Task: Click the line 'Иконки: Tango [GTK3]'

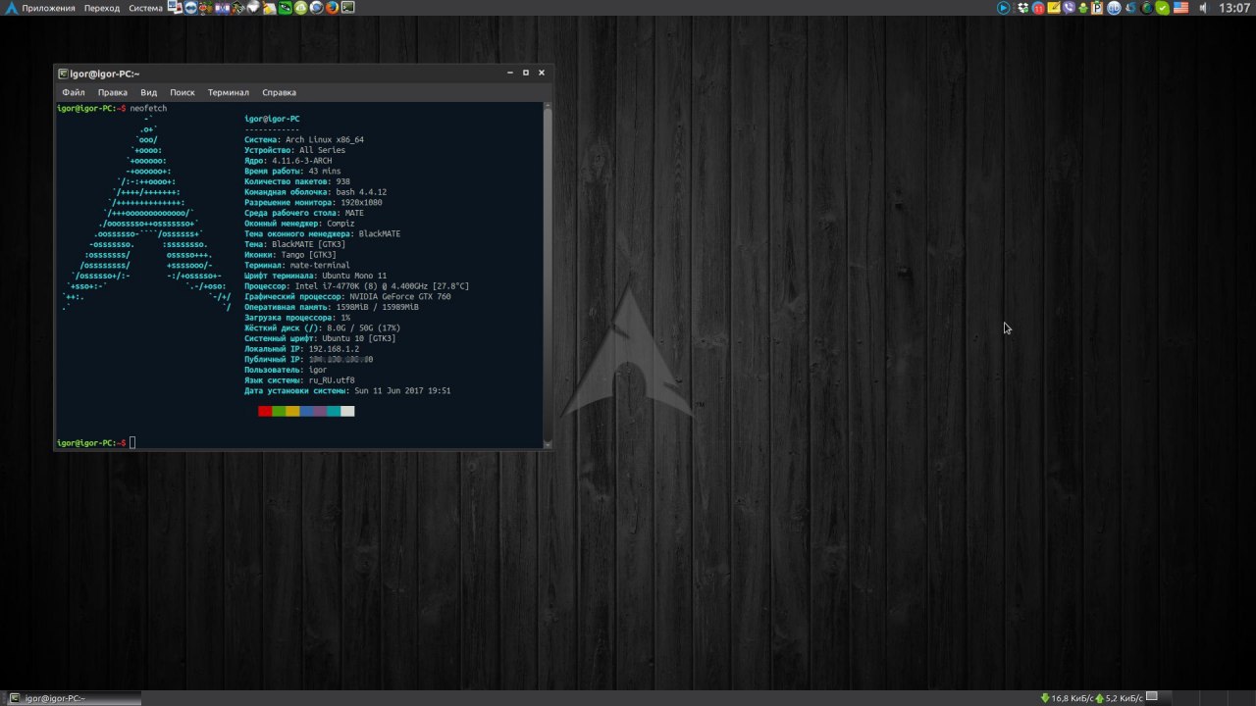Action: tap(290, 255)
